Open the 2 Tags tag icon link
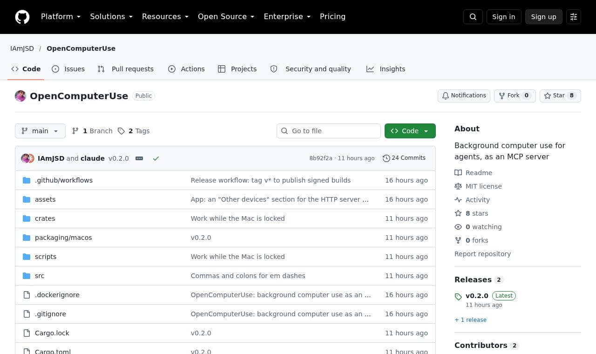Screen dimensions: 596x354 coord(134,131)
